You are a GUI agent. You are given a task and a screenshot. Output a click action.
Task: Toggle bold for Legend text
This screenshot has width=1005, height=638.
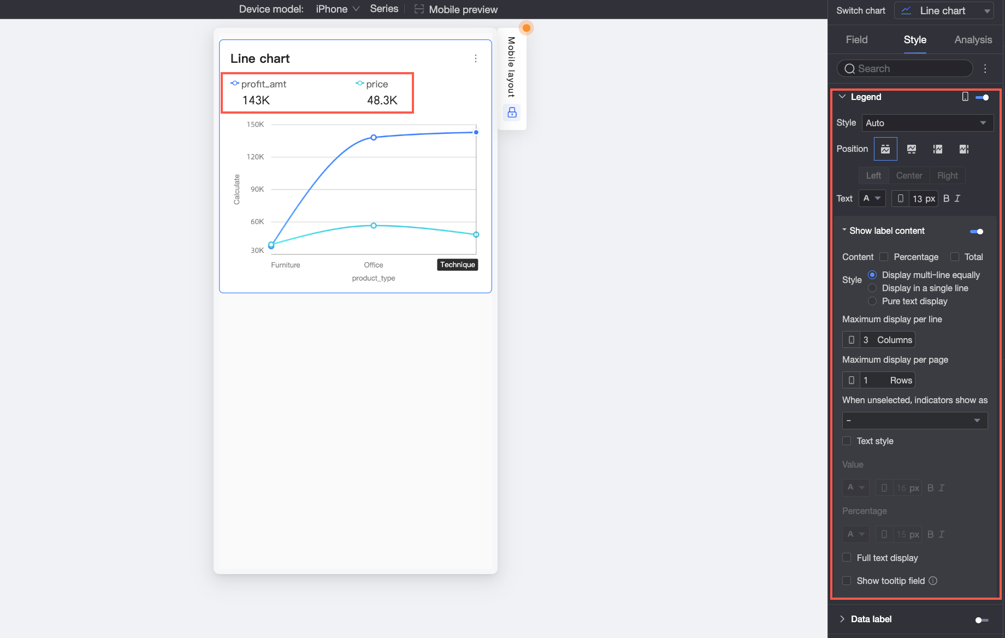pyautogui.click(x=947, y=199)
